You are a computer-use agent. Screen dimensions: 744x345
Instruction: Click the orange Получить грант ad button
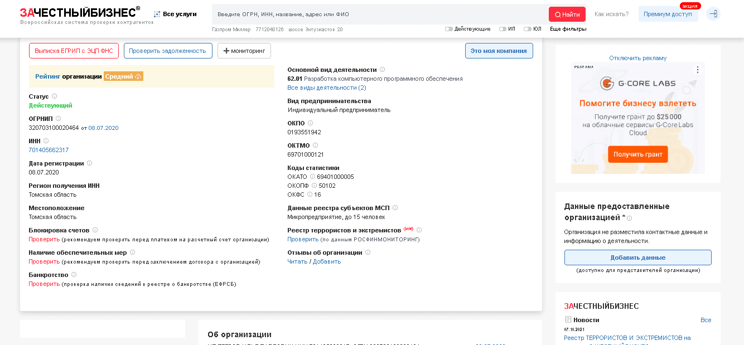click(x=637, y=154)
